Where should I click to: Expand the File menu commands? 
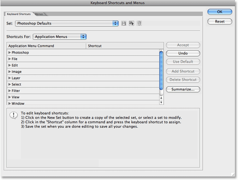coord(10,59)
